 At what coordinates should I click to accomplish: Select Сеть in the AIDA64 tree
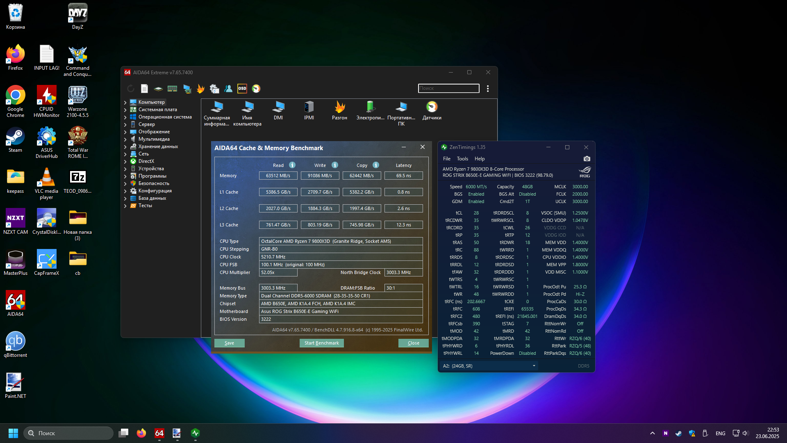click(x=143, y=154)
